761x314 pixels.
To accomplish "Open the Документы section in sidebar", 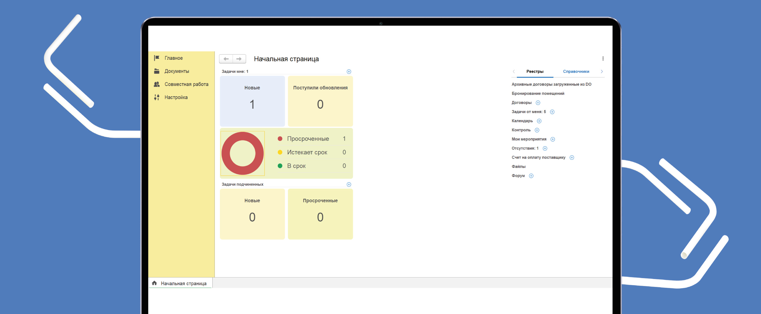I will pyautogui.click(x=176, y=71).
